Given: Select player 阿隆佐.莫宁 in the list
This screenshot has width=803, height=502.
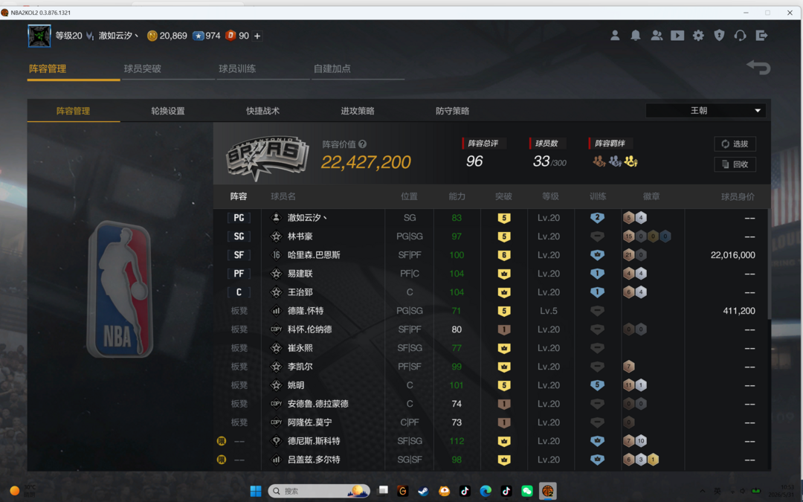Looking at the screenshot, I should pos(309,422).
